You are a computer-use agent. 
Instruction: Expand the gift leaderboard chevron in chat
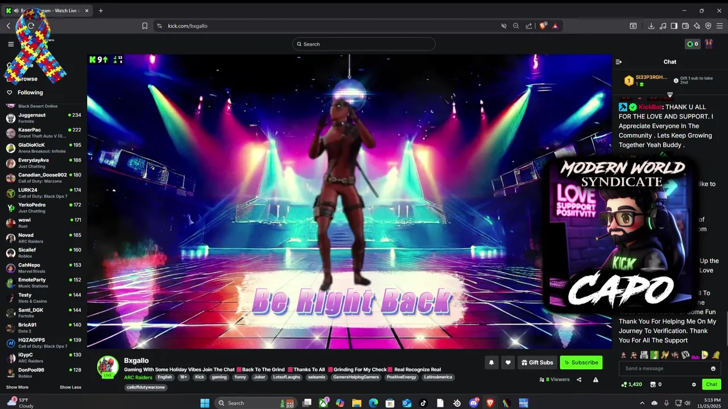670,95
